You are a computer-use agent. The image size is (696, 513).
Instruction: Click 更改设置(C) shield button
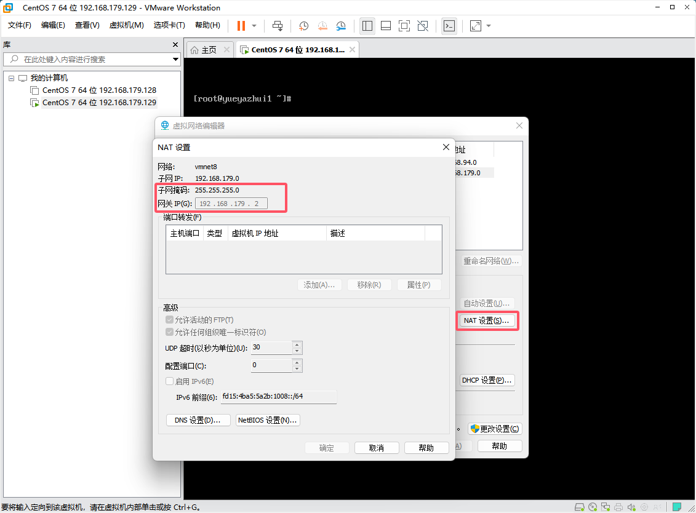coord(495,429)
